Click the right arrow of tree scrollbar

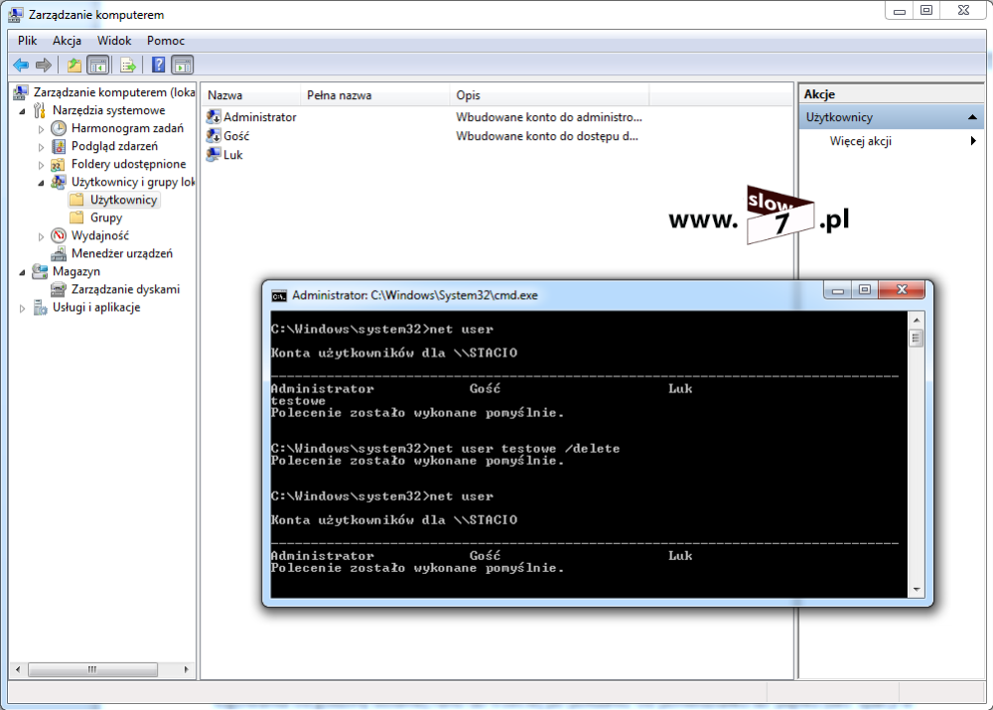(187, 669)
